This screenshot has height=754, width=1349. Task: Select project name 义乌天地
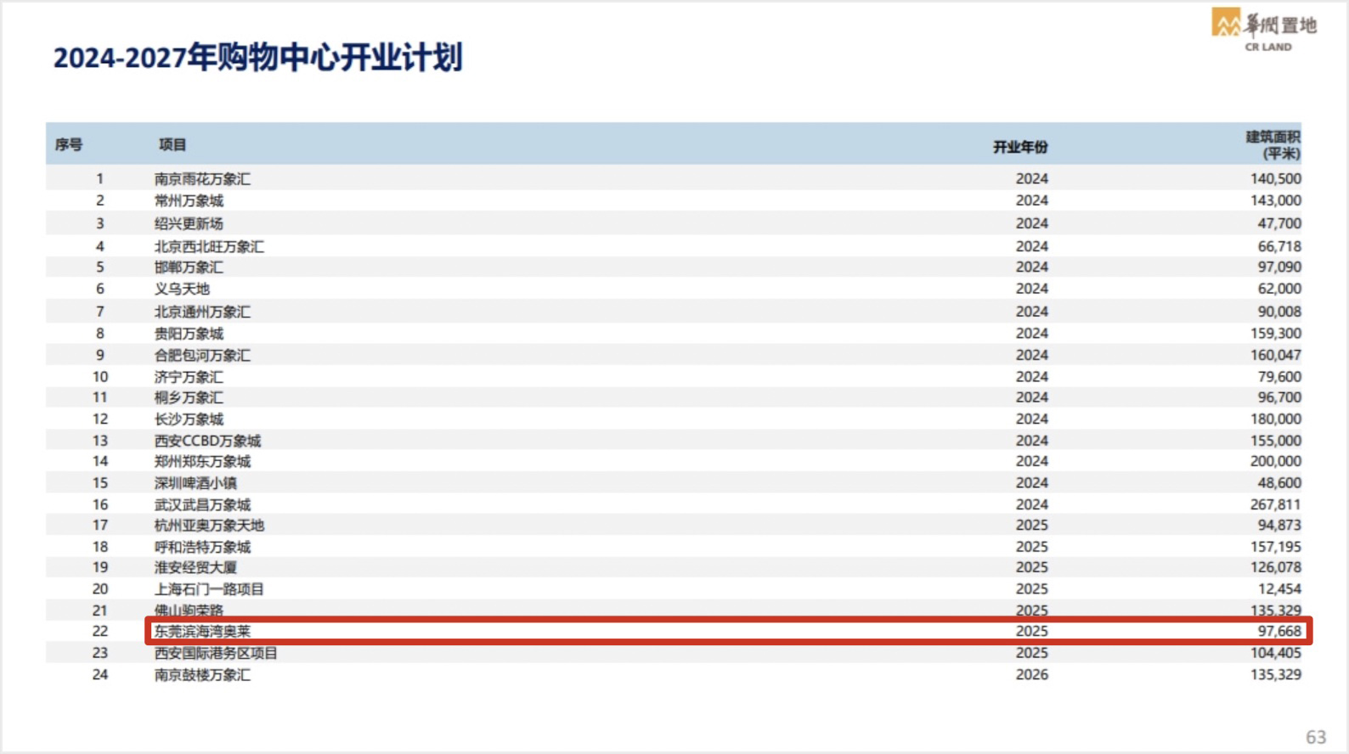(182, 289)
